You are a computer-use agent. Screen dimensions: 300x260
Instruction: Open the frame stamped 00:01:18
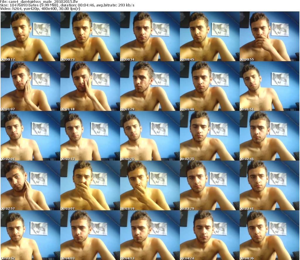coord(90,86)
